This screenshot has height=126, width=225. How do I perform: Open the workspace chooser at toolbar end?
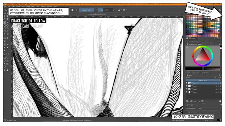tap(220, 10)
